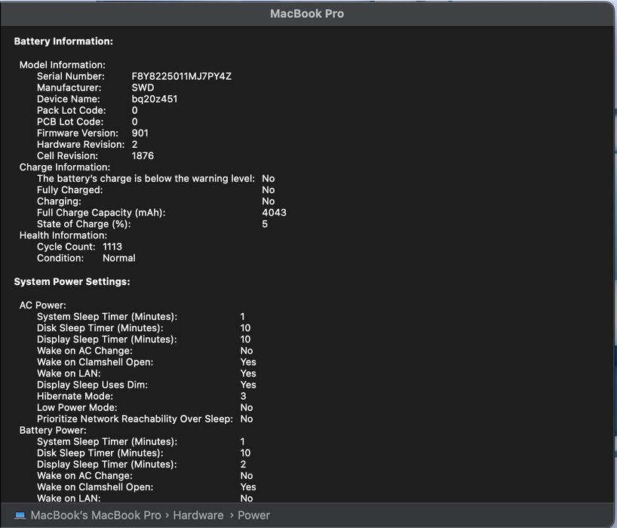Click the "Serial Number:" label
This screenshot has height=528, width=617.
[x=71, y=76]
